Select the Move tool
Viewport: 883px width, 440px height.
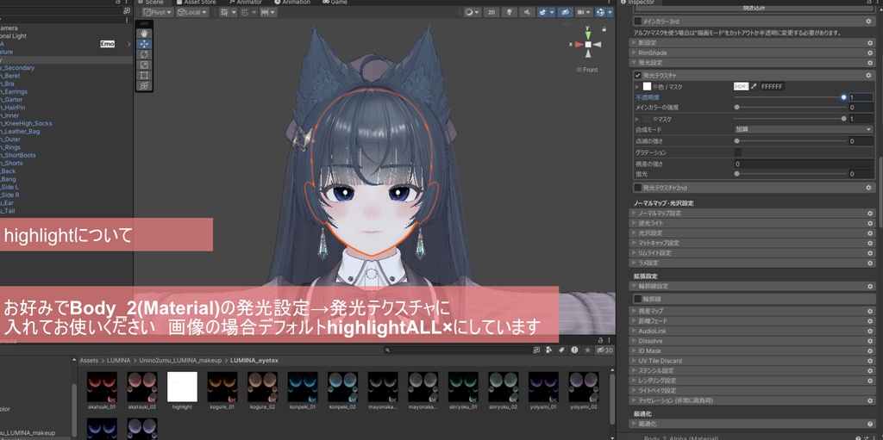144,44
